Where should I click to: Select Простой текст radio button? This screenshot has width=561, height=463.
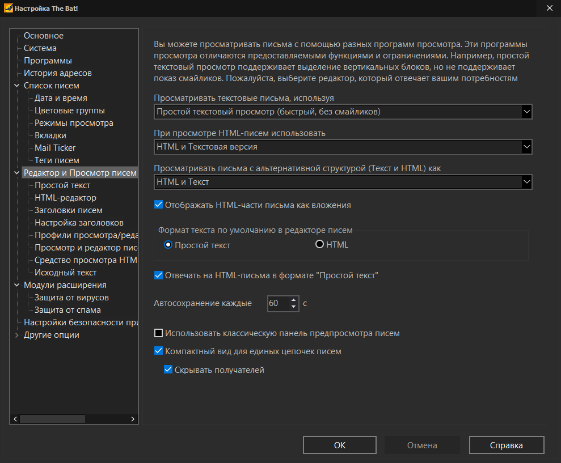coord(168,245)
